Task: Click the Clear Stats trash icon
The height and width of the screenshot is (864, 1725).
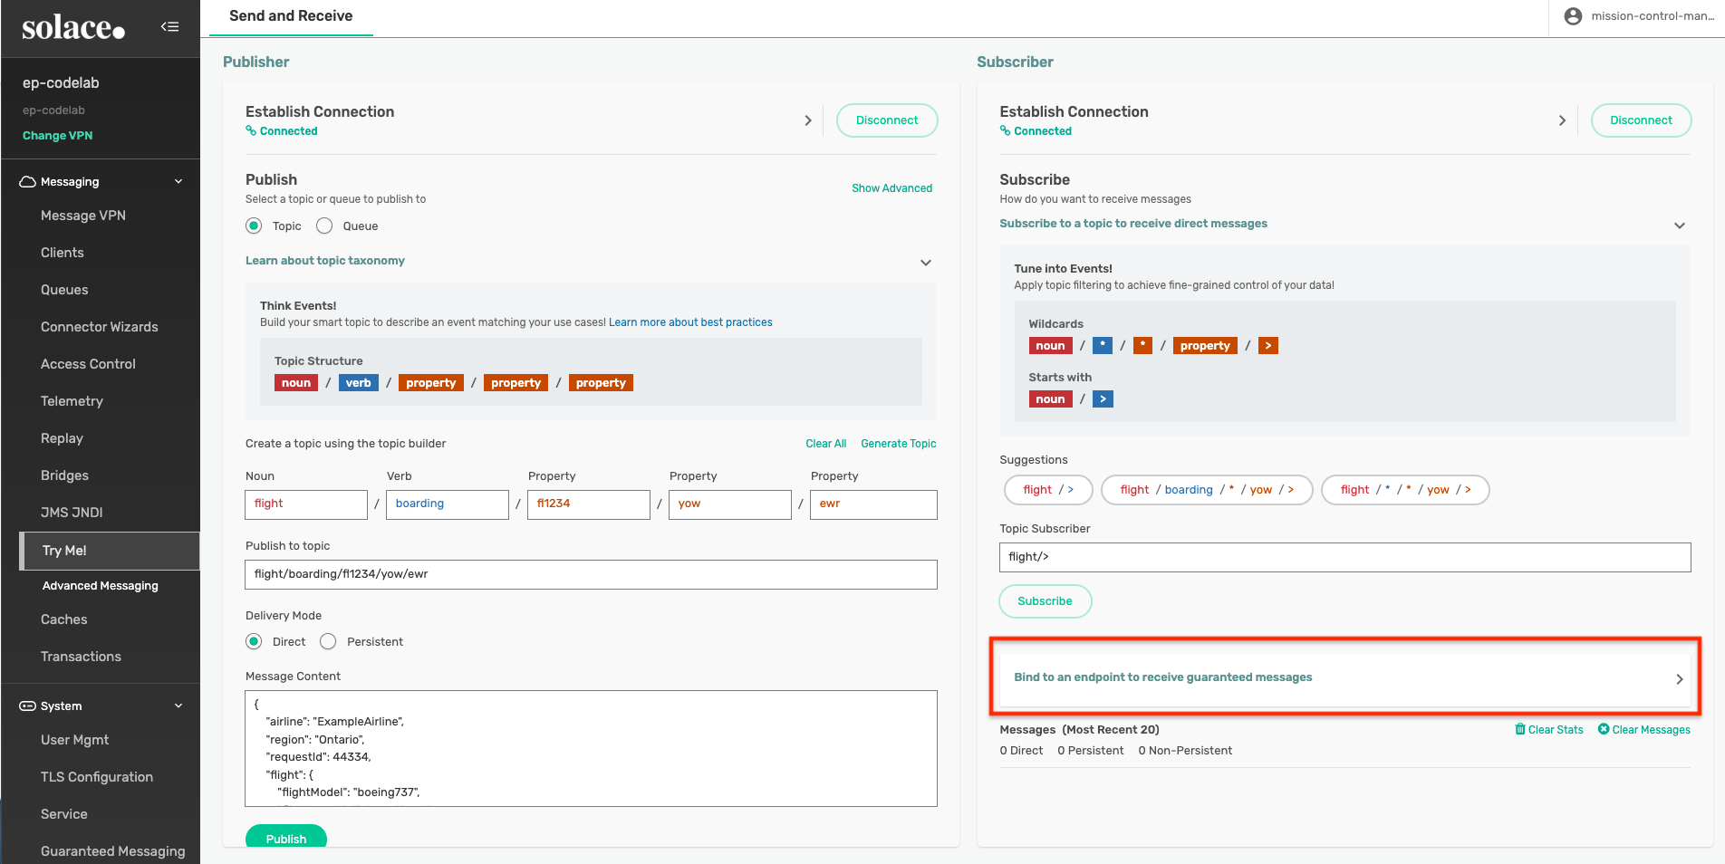Action: [1520, 729]
